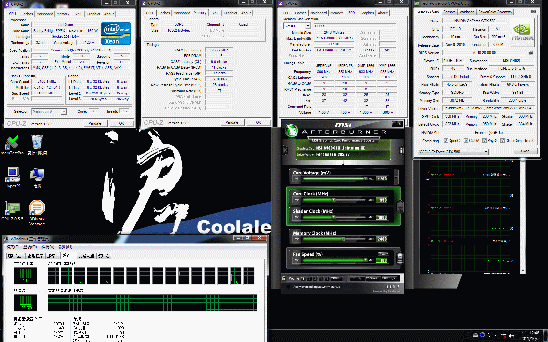Image resolution: width=548 pixels, height=342 pixels.
Task: Click the Memory Clock slider handle
Action: point(343,239)
